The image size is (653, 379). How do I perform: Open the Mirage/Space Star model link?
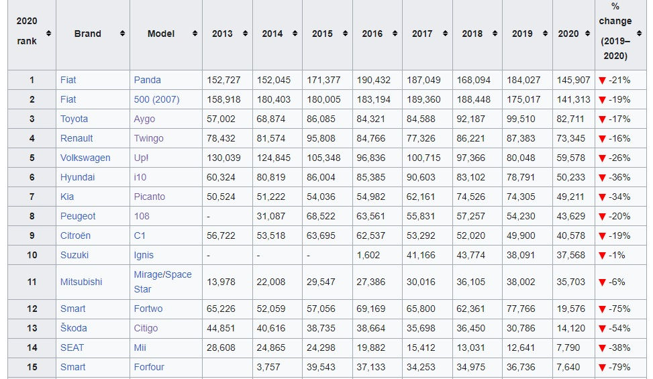tap(163, 282)
